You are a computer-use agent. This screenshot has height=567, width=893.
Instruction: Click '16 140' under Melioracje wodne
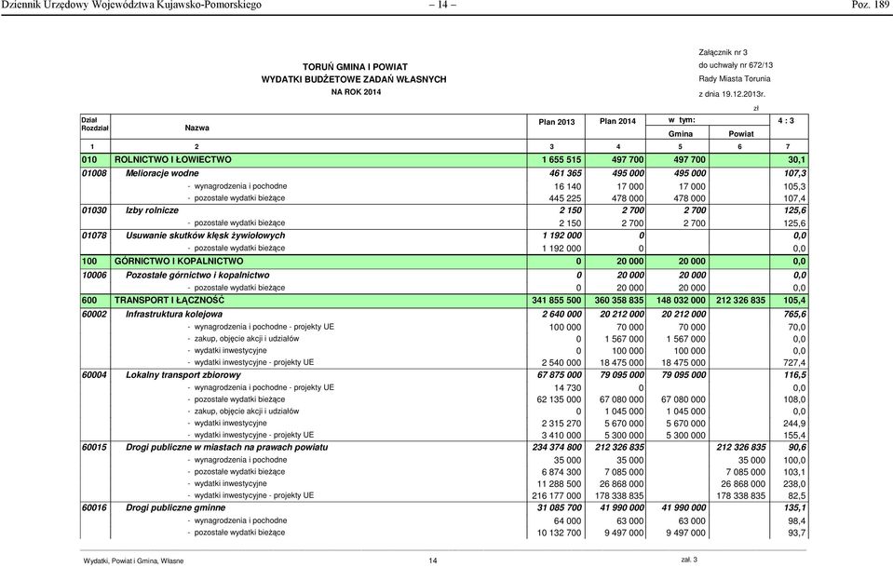(x=567, y=186)
